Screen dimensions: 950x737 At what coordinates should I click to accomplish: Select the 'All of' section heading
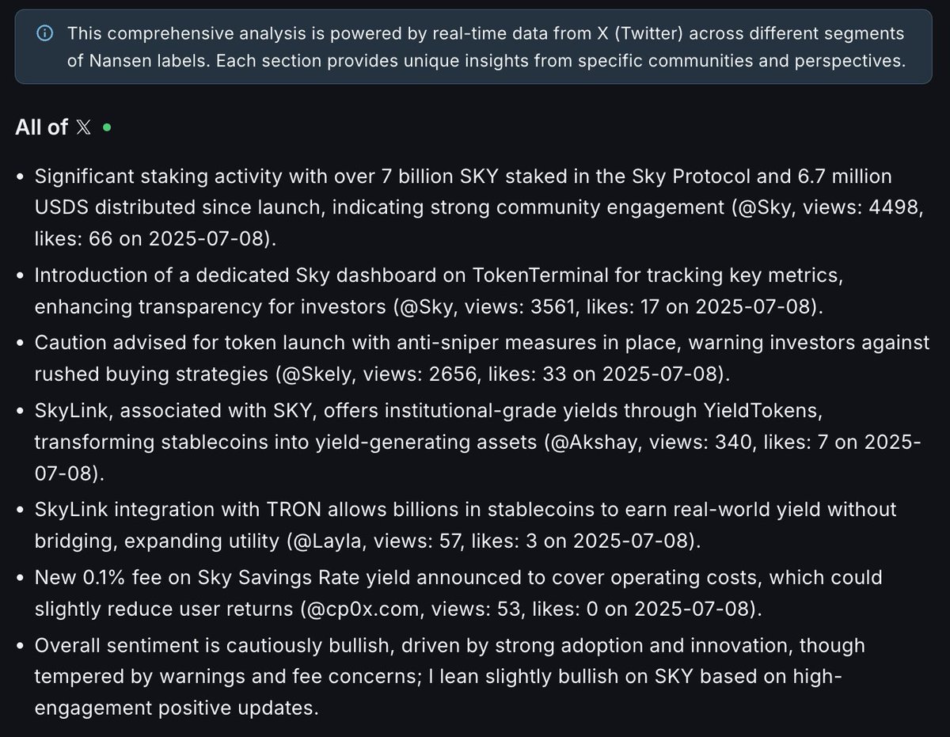pos(41,127)
